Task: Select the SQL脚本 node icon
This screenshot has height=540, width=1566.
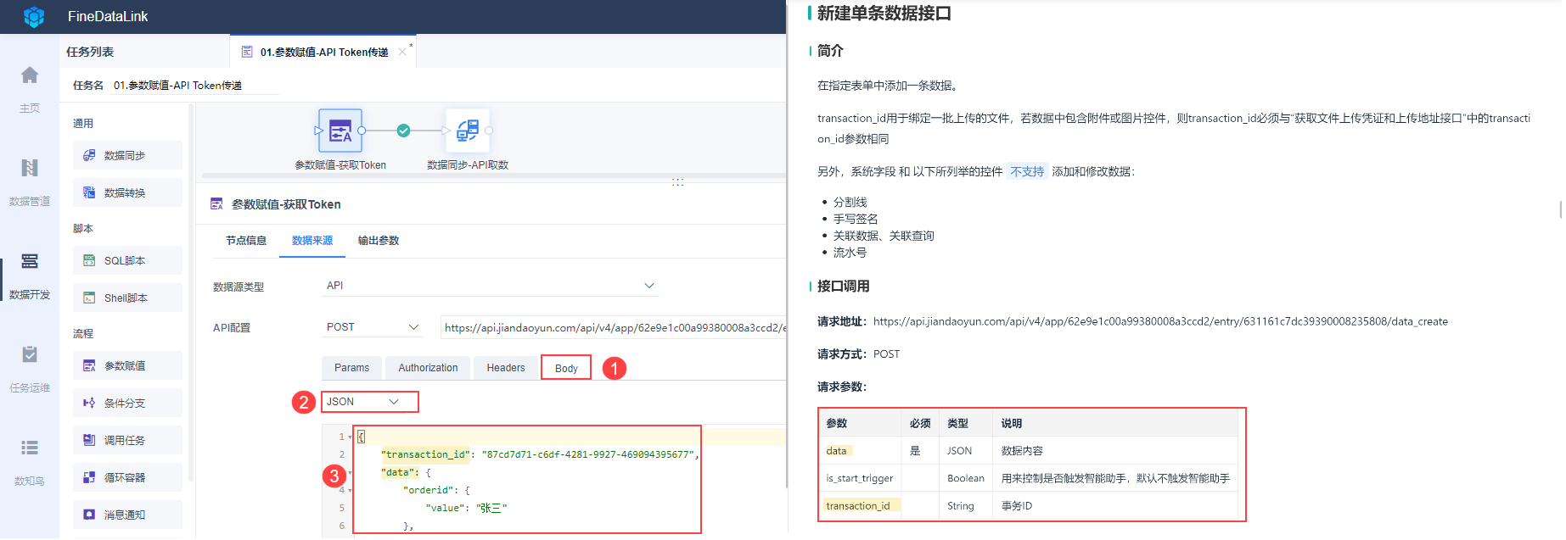Action: click(89, 260)
